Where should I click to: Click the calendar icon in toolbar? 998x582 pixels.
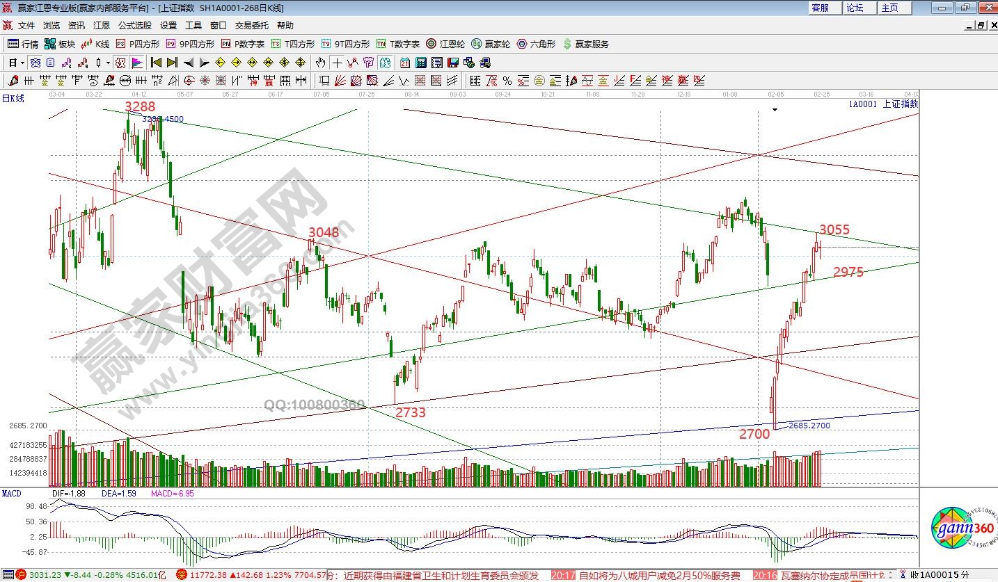(405, 63)
